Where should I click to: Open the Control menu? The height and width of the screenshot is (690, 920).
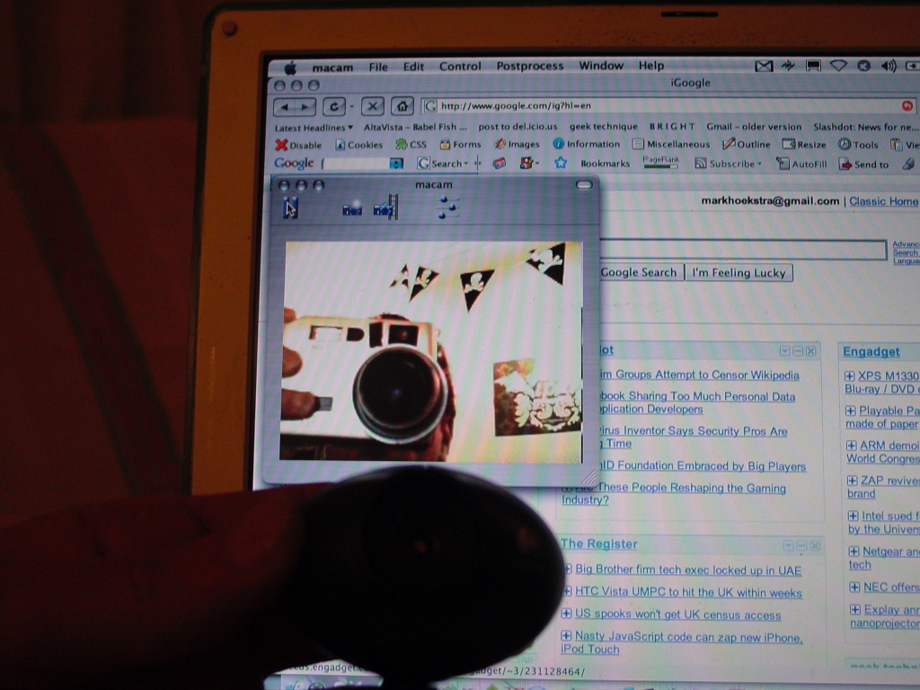point(460,66)
